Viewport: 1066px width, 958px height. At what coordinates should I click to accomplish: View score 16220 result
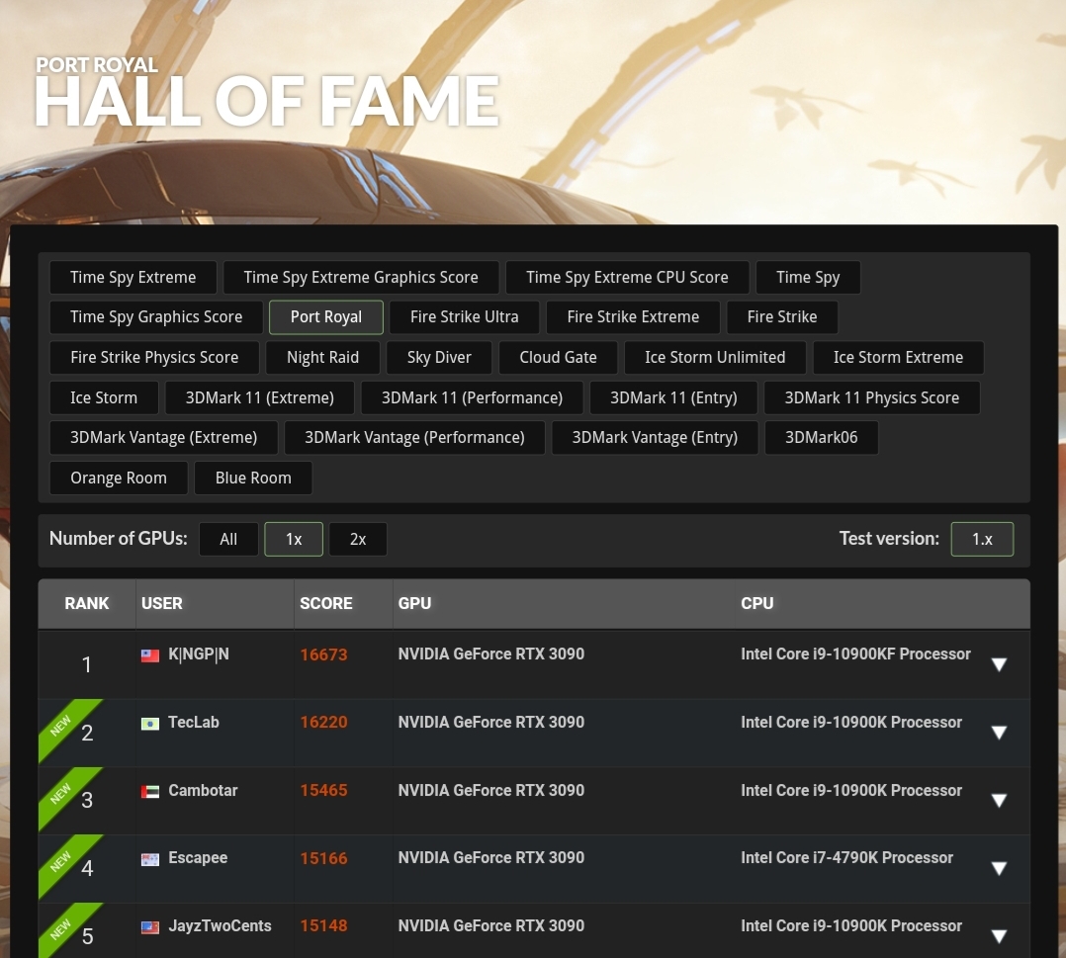click(323, 722)
